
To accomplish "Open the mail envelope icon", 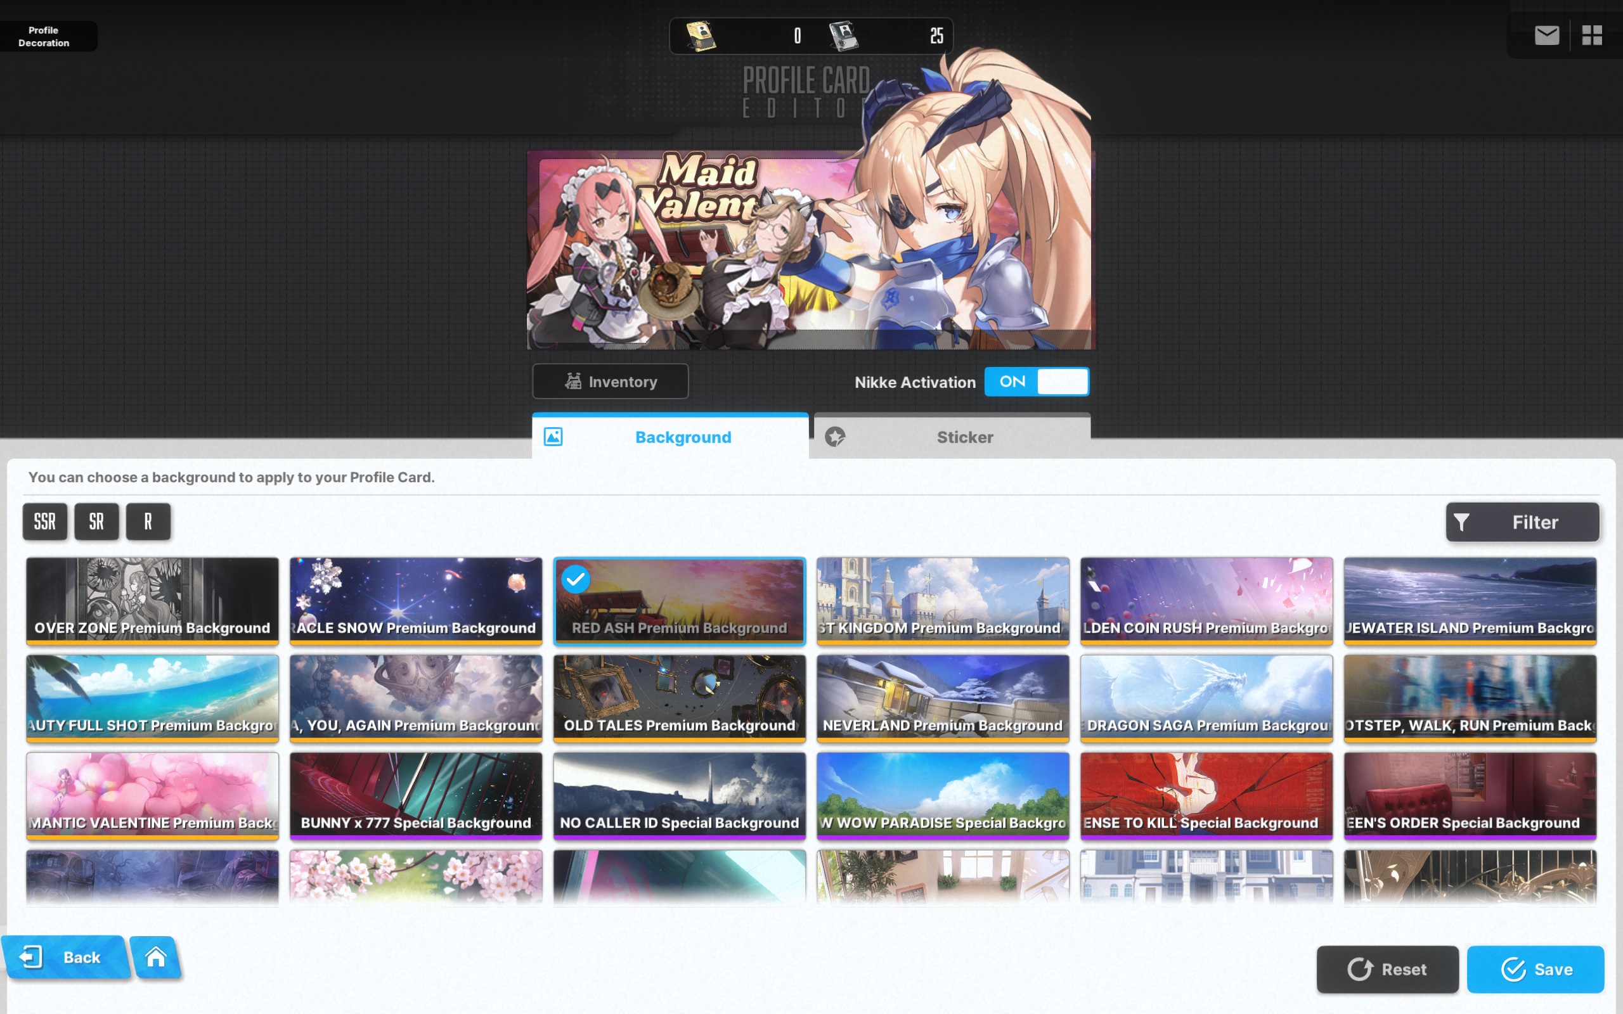I will click(x=1546, y=35).
